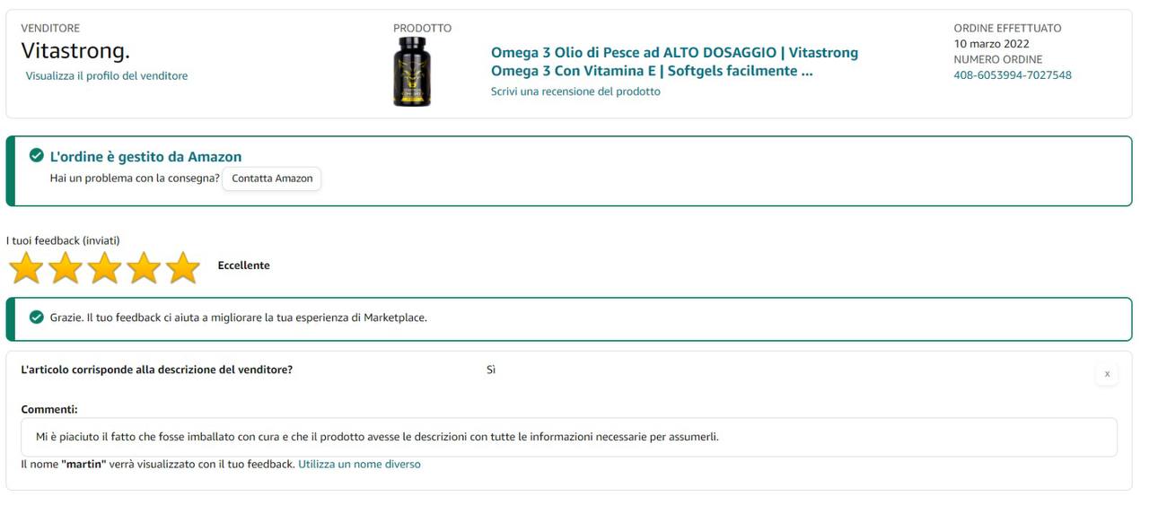Click the Vitastrong seller name

click(x=75, y=50)
